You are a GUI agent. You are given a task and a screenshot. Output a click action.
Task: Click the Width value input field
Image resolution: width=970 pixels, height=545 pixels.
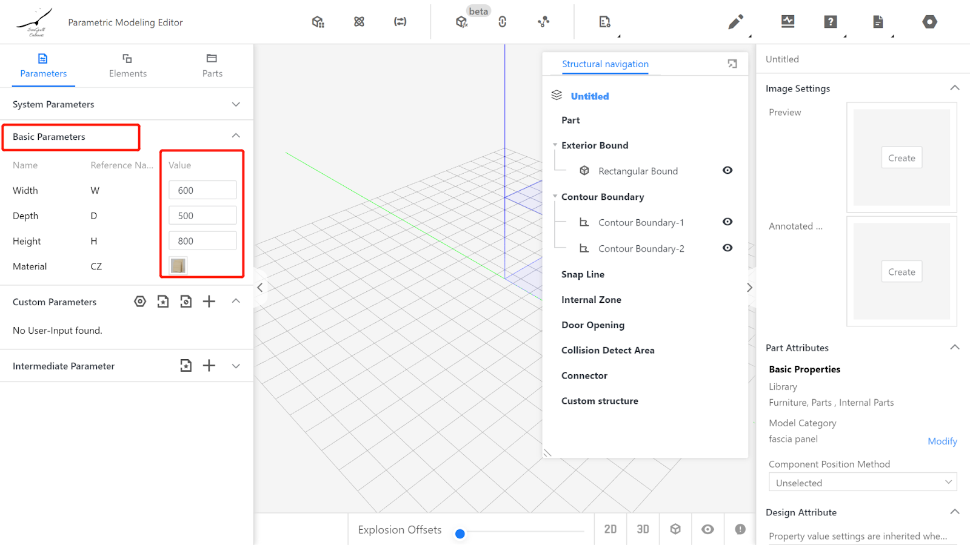click(202, 190)
